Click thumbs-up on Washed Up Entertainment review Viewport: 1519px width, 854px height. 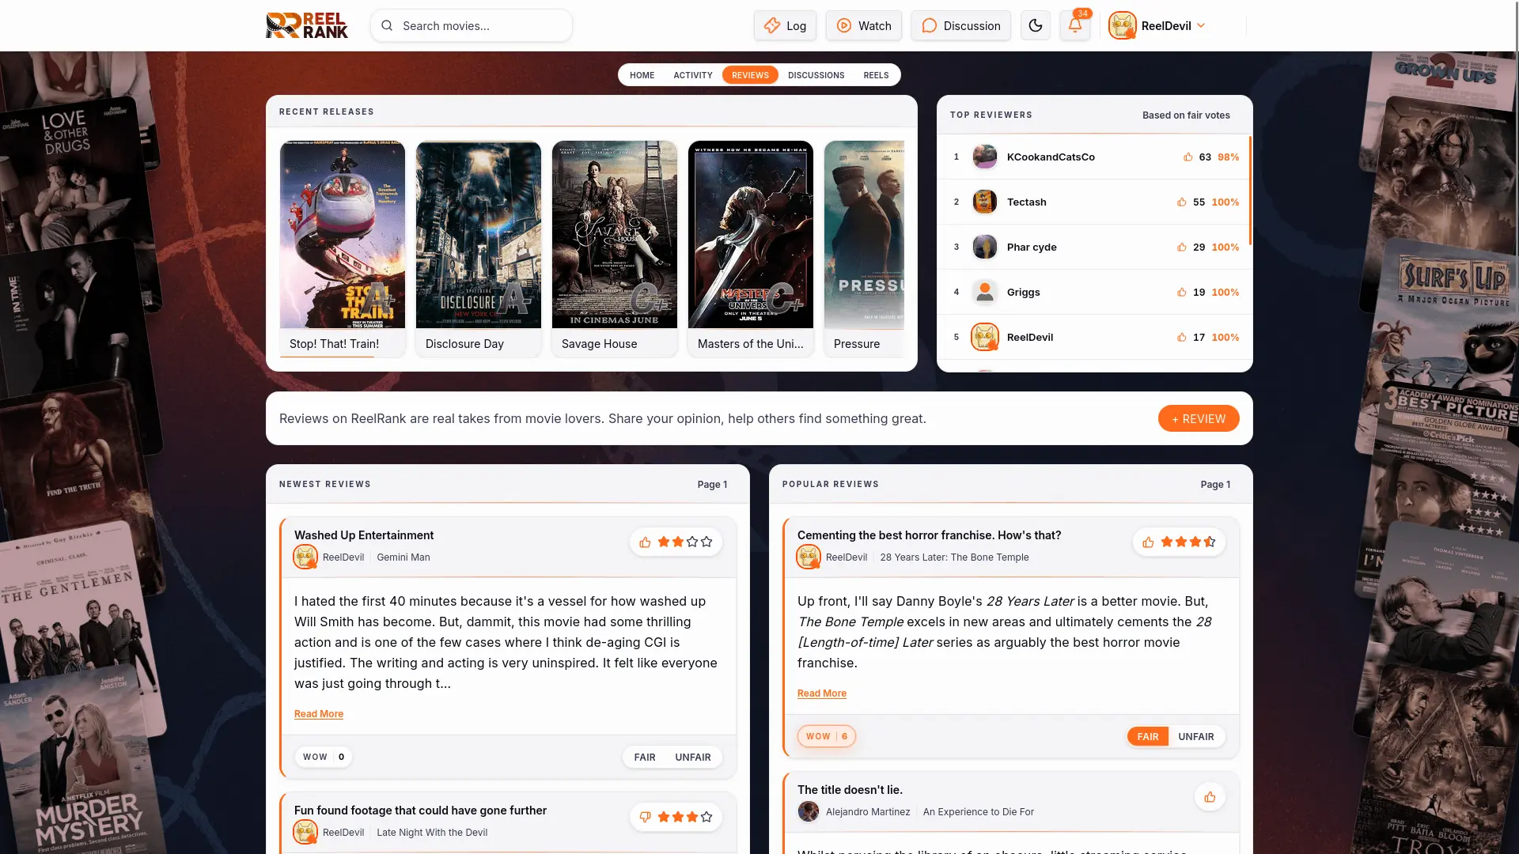pyautogui.click(x=645, y=542)
